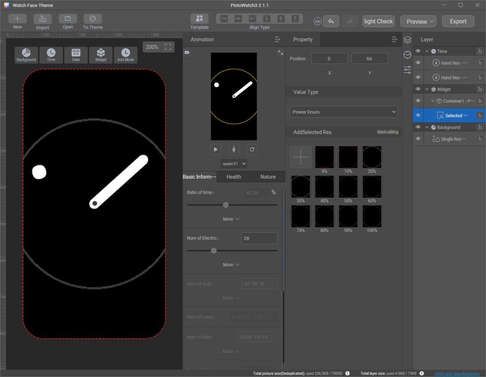Click the Export button
Screen dimensions: 486x377
(458, 21)
